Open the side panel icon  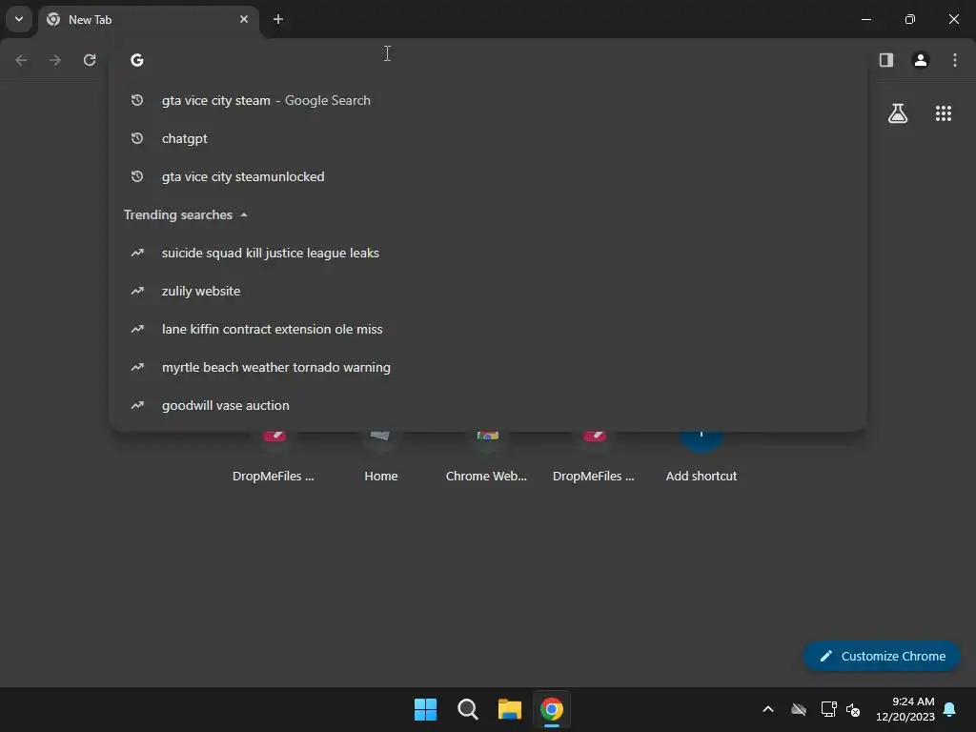(x=886, y=60)
